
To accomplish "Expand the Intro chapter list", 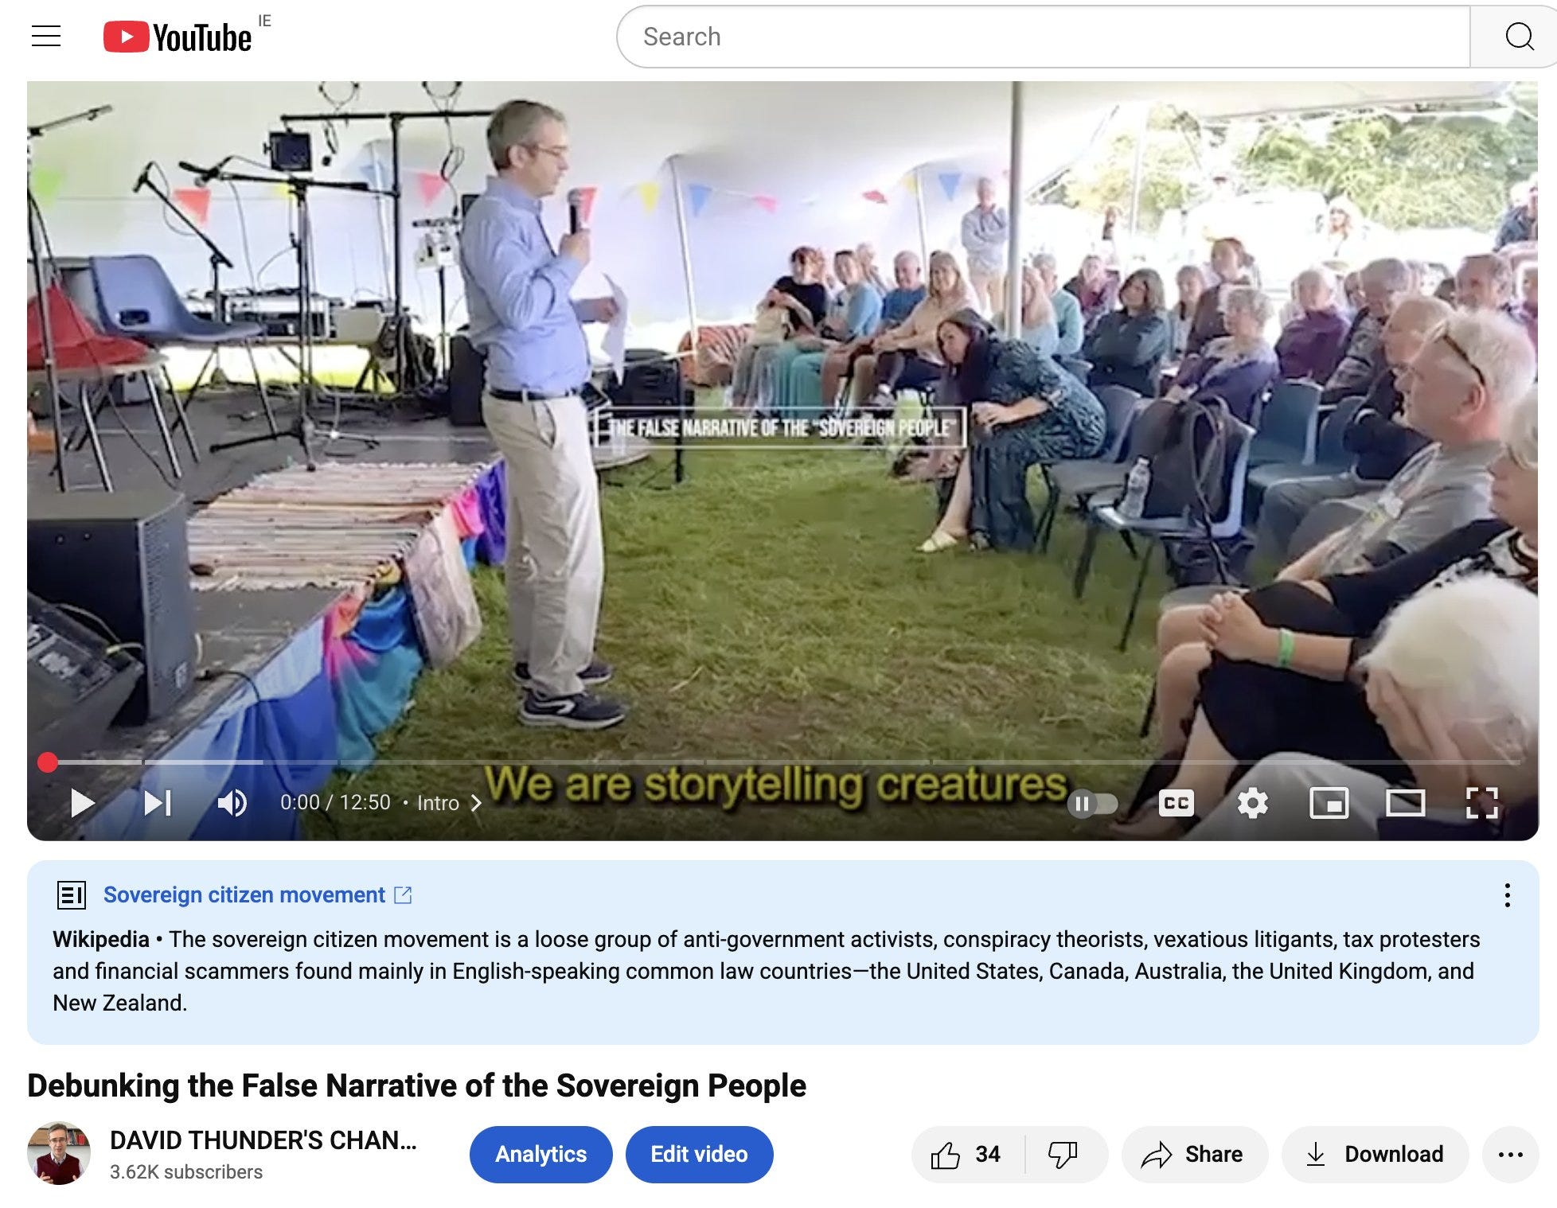I will 450,803.
